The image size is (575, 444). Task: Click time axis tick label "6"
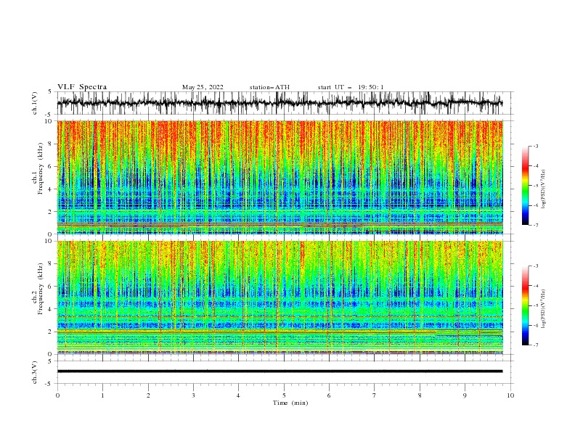point(329,395)
